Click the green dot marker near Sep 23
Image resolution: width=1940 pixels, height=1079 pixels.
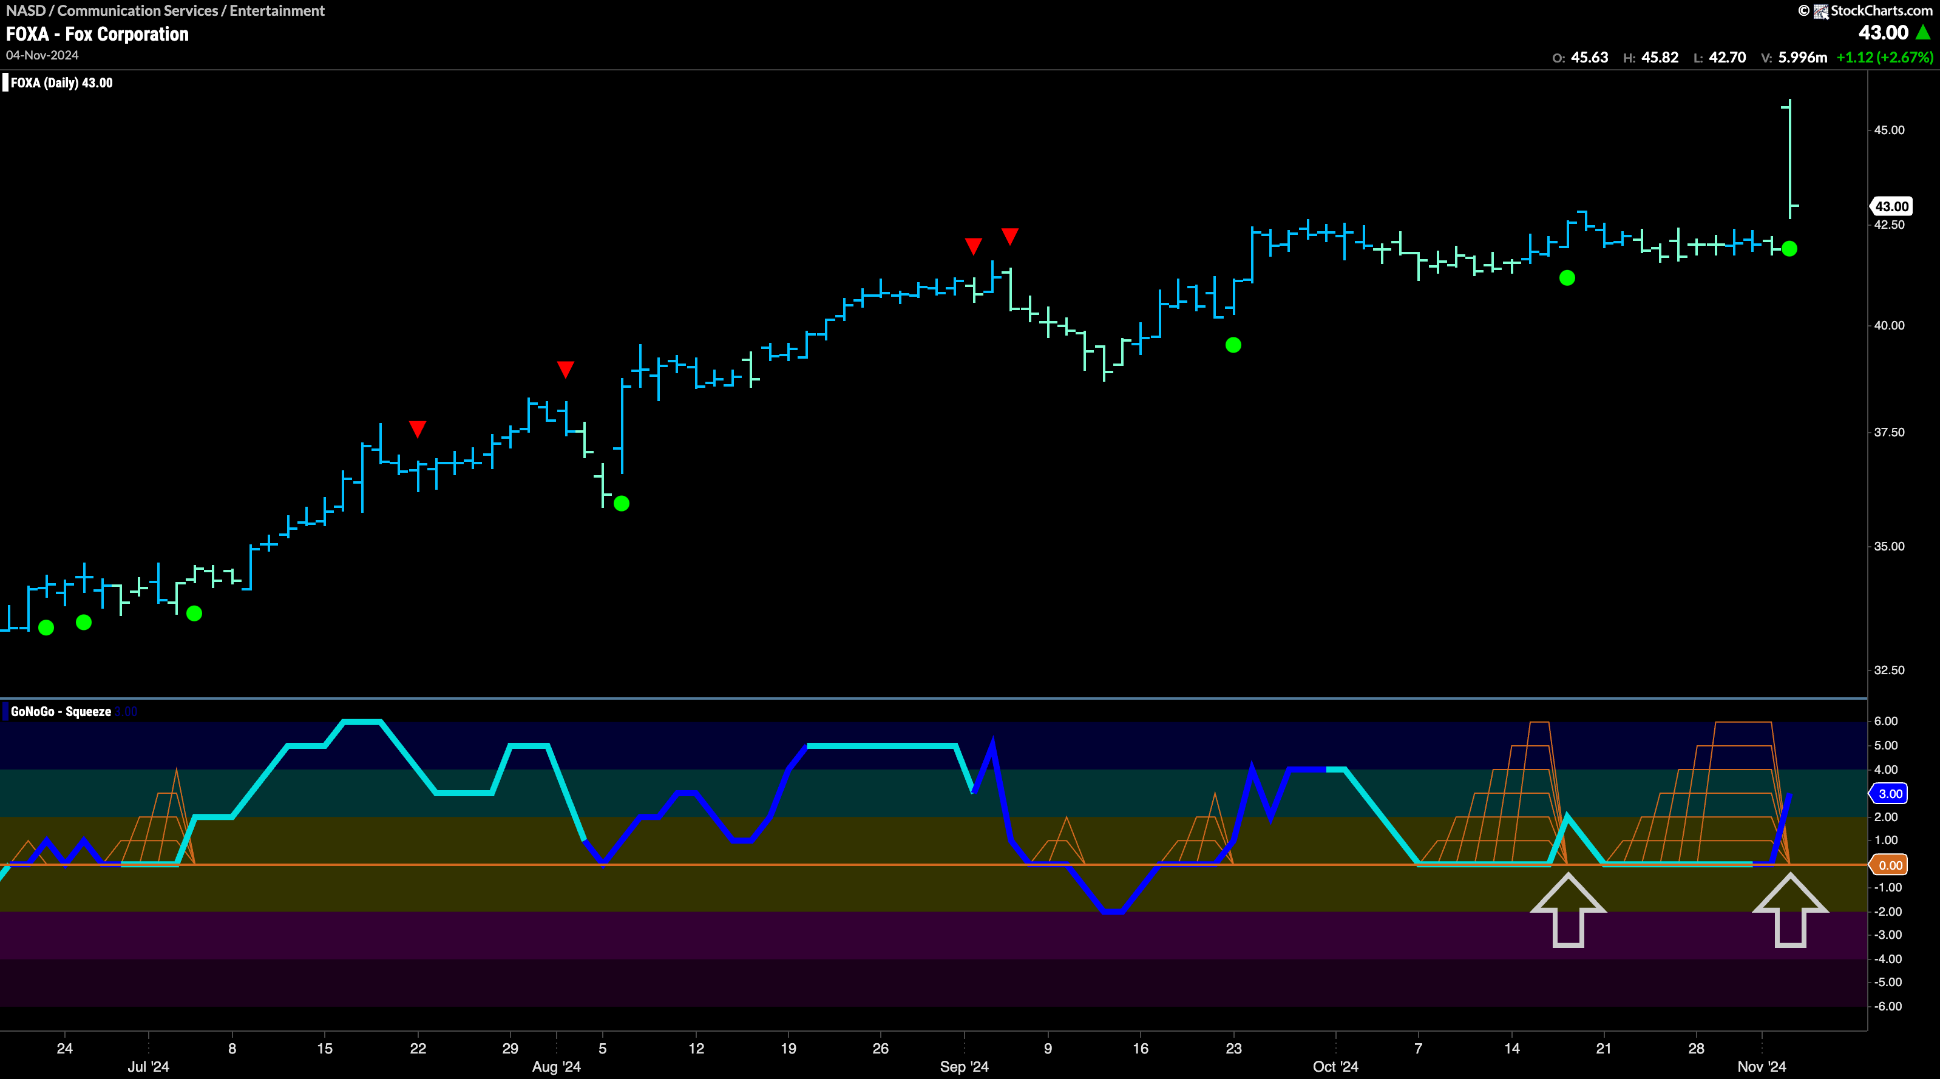click(x=1233, y=345)
